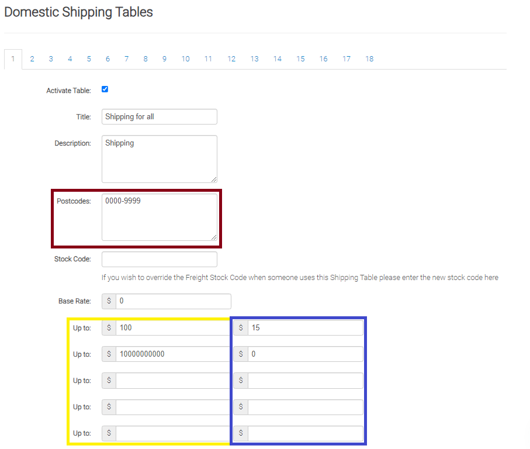Click the dollar sign beside Base Rate
Image resolution: width=530 pixels, height=449 pixels.
click(109, 301)
